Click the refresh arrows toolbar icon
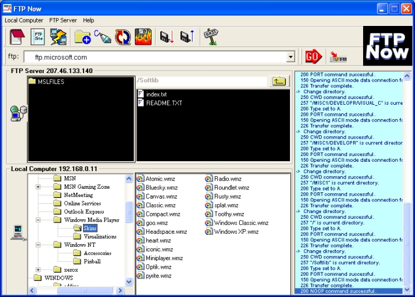 (123, 37)
